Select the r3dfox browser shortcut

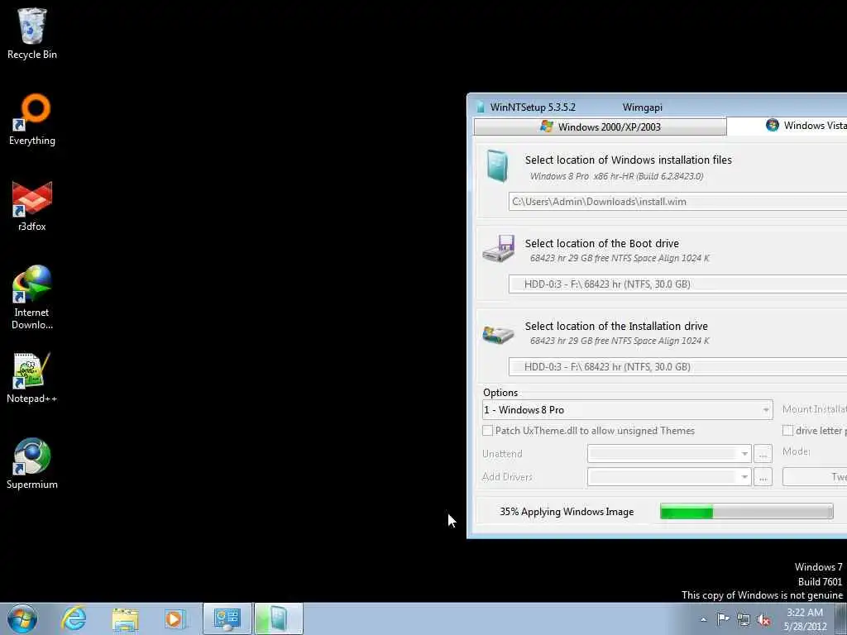tap(32, 206)
